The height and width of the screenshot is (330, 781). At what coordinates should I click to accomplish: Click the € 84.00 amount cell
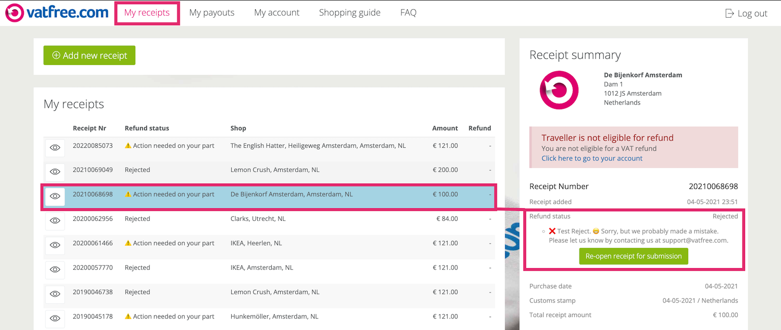coord(447,219)
